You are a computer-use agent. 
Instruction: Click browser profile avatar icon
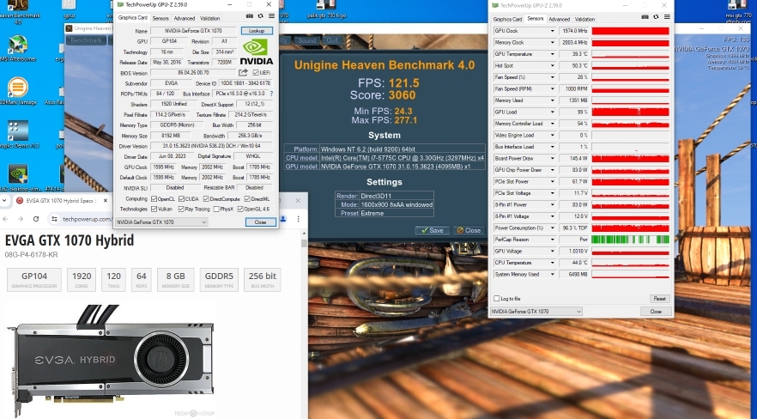coord(283,219)
